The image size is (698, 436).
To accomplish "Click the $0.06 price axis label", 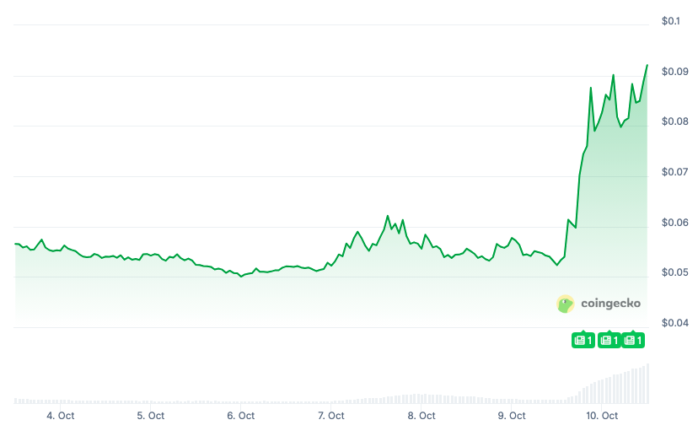I will [x=675, y=223].
